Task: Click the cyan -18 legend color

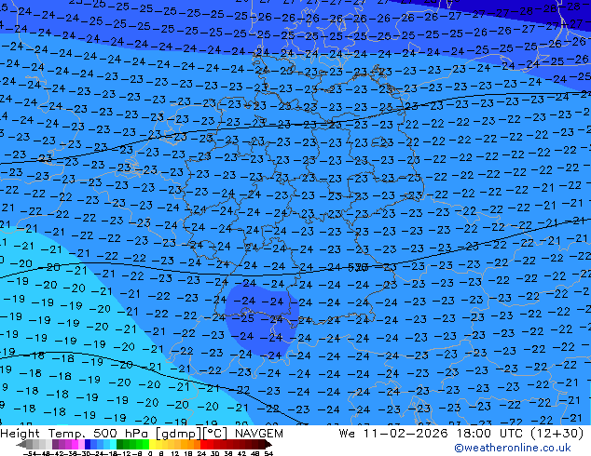Action: (x=113, y=444)
